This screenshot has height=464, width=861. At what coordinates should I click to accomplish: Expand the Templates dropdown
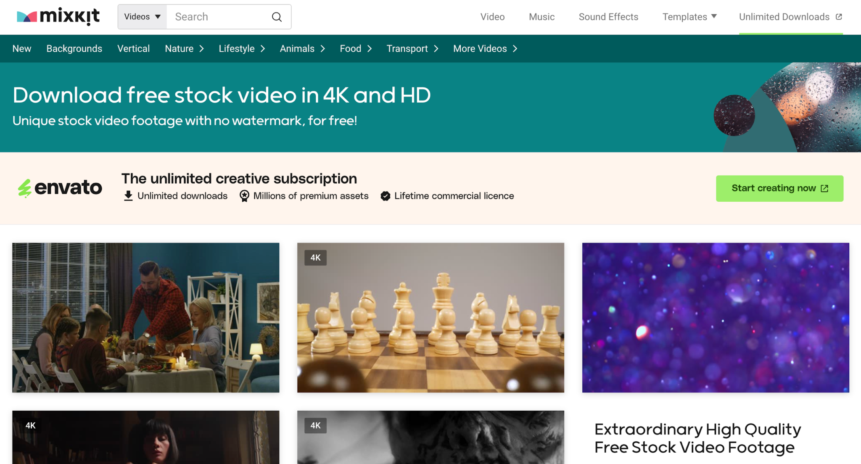tap(689, 17)
